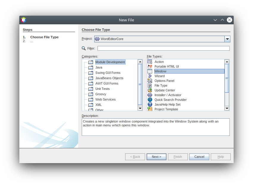Select the Window file type
This screenshot has height=186, width=253.
(160, 71)
